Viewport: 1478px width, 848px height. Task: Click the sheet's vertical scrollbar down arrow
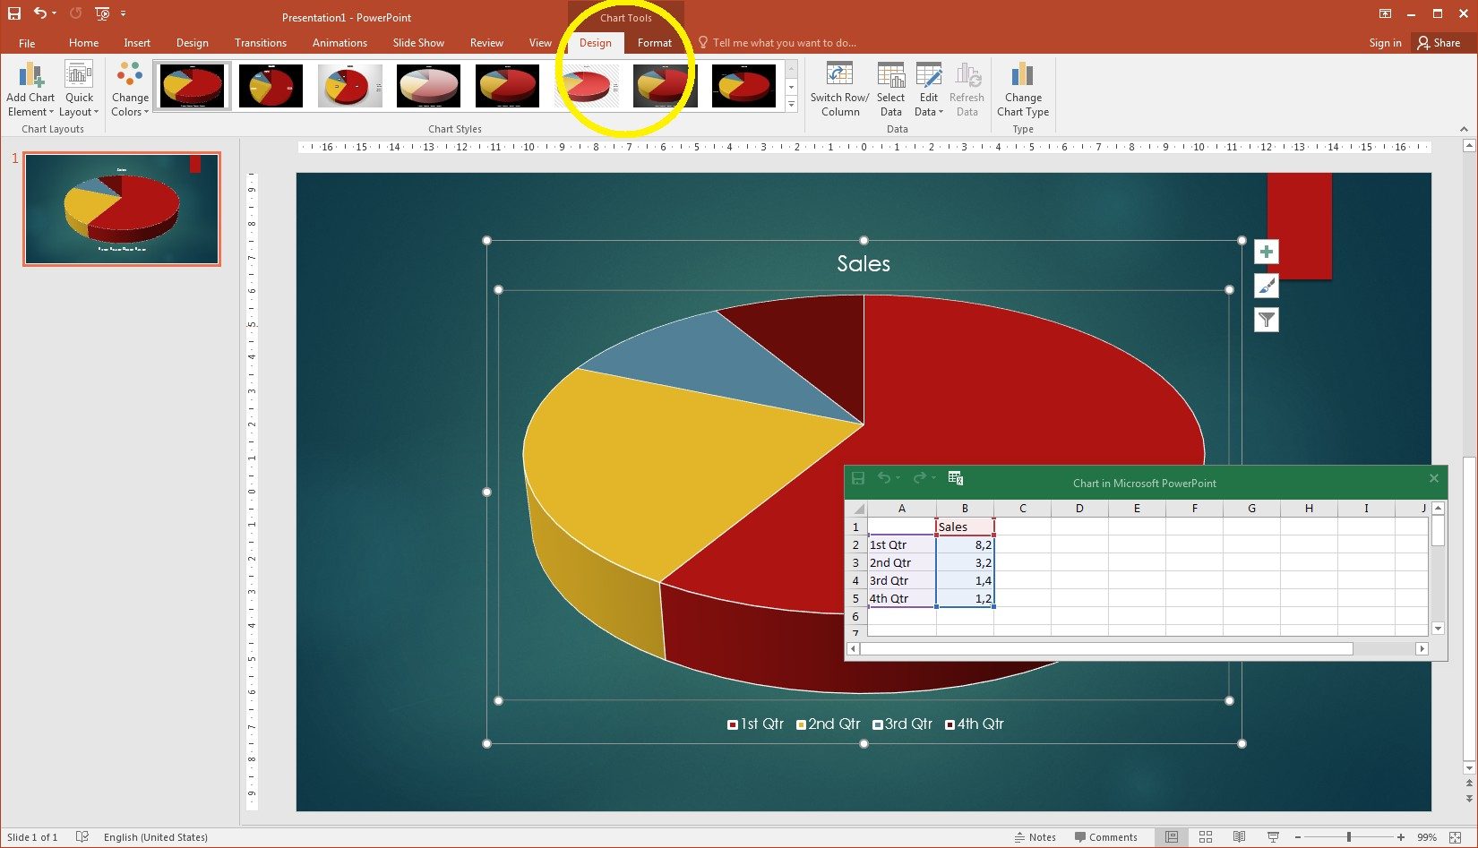coord(1438,629)
